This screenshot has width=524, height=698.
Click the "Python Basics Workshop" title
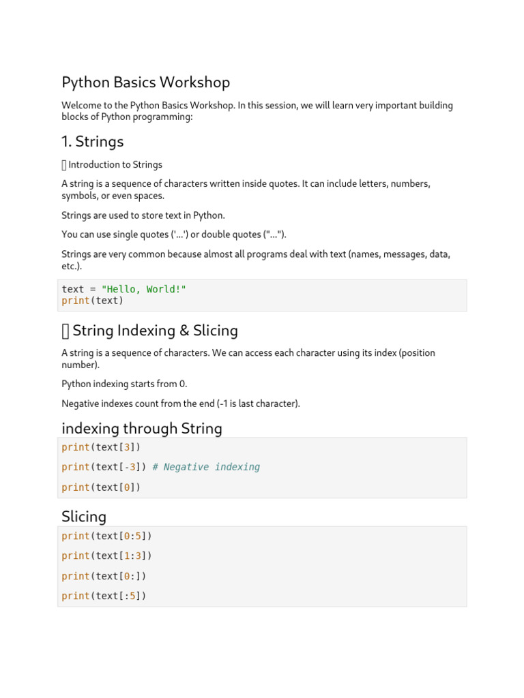click(145, 82)
